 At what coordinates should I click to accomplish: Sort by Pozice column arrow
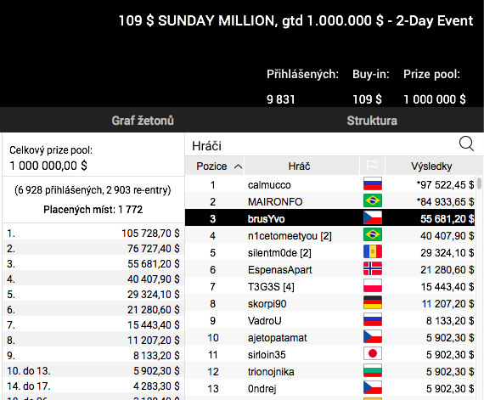(238, 166)
